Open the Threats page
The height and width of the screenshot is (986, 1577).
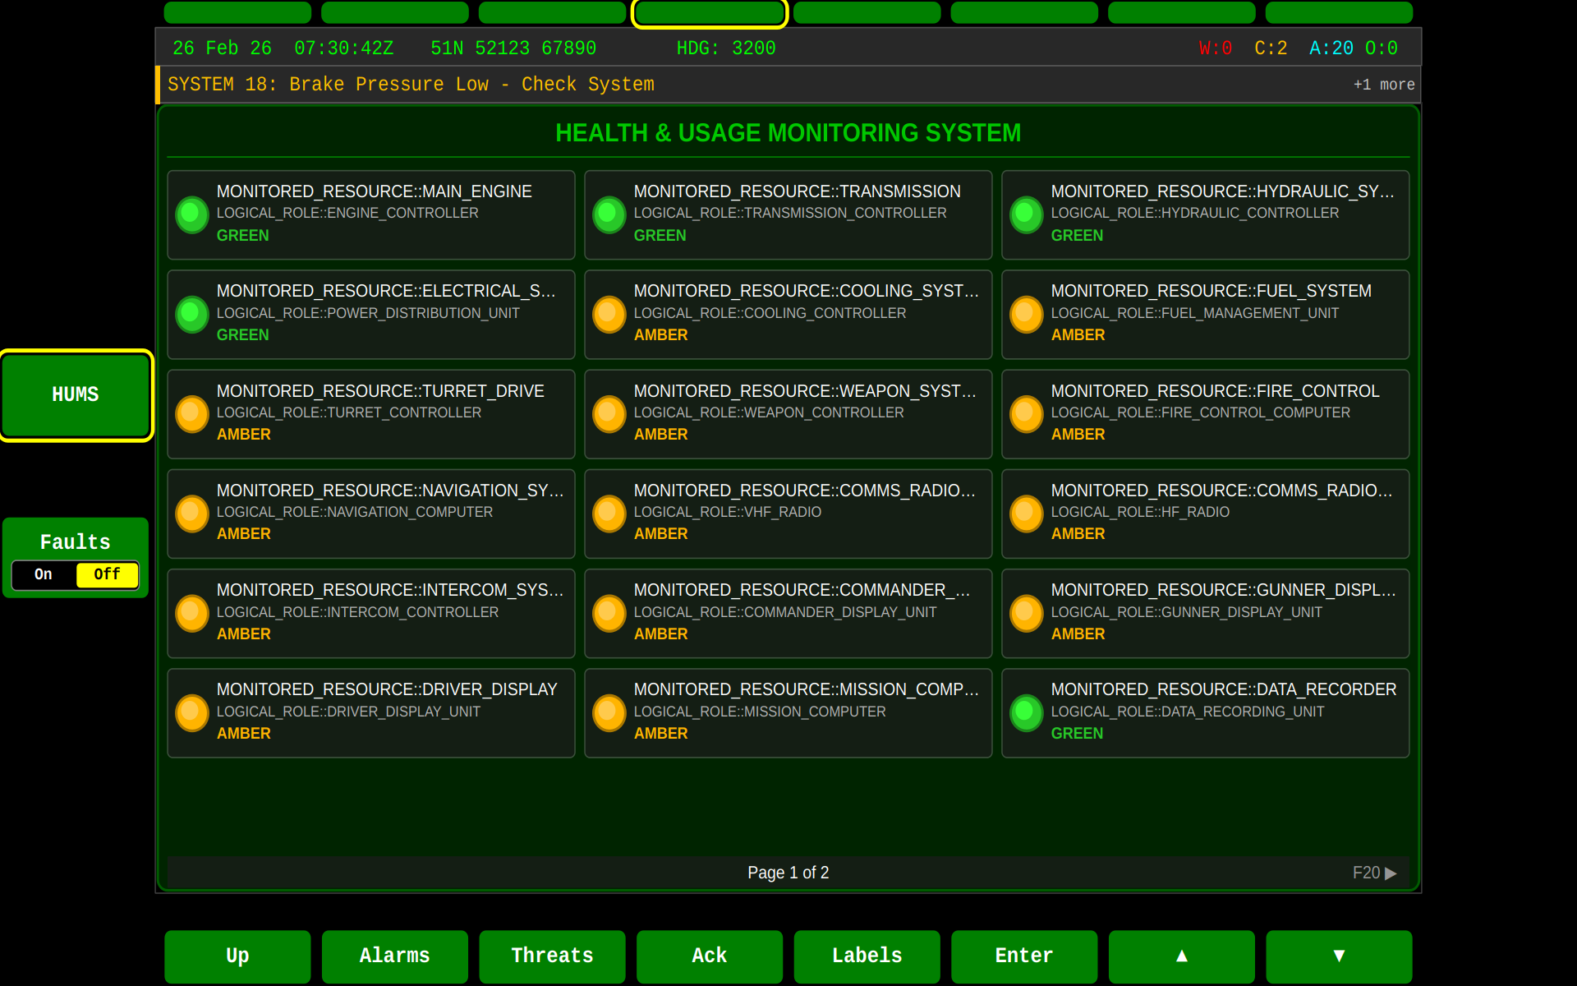click(552, 956)
